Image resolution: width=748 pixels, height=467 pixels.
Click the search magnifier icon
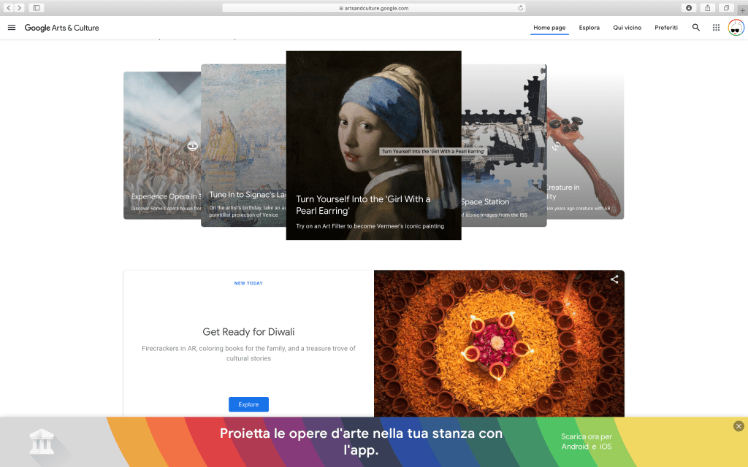(695, 28)
